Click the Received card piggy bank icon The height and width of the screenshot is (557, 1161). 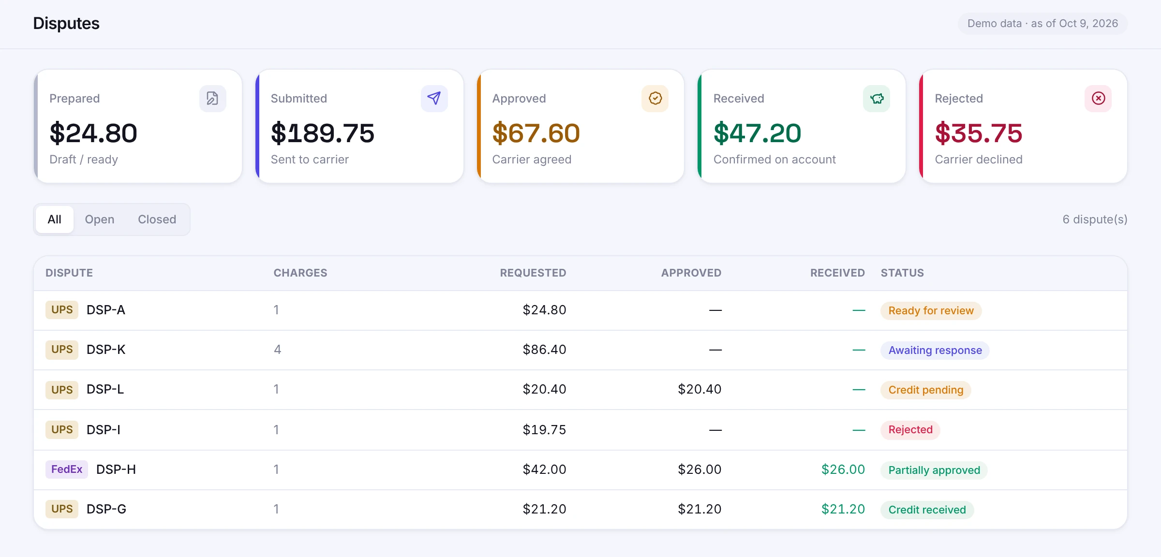[x=877, y=99]
